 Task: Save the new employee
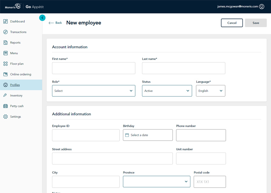[x=255, y=23]
